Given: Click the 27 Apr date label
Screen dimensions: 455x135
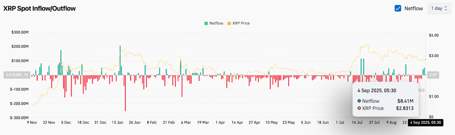Looking at the screenshot, I should click(254, 122).
